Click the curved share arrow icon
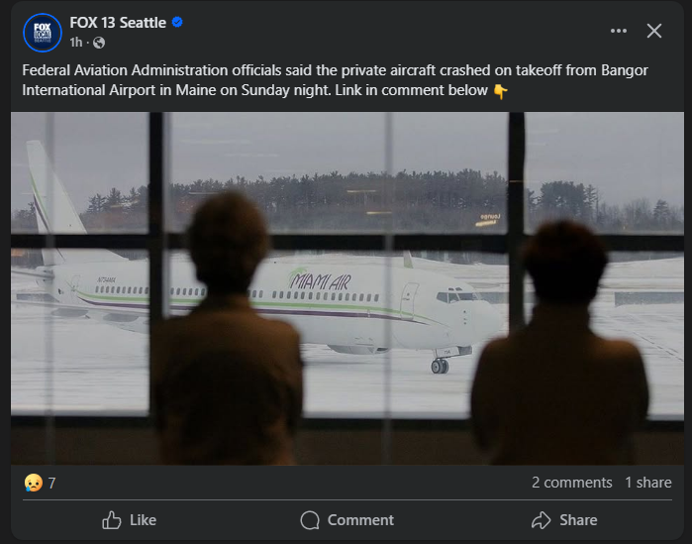This screenshot has width=692, height=544. (542, 520)
